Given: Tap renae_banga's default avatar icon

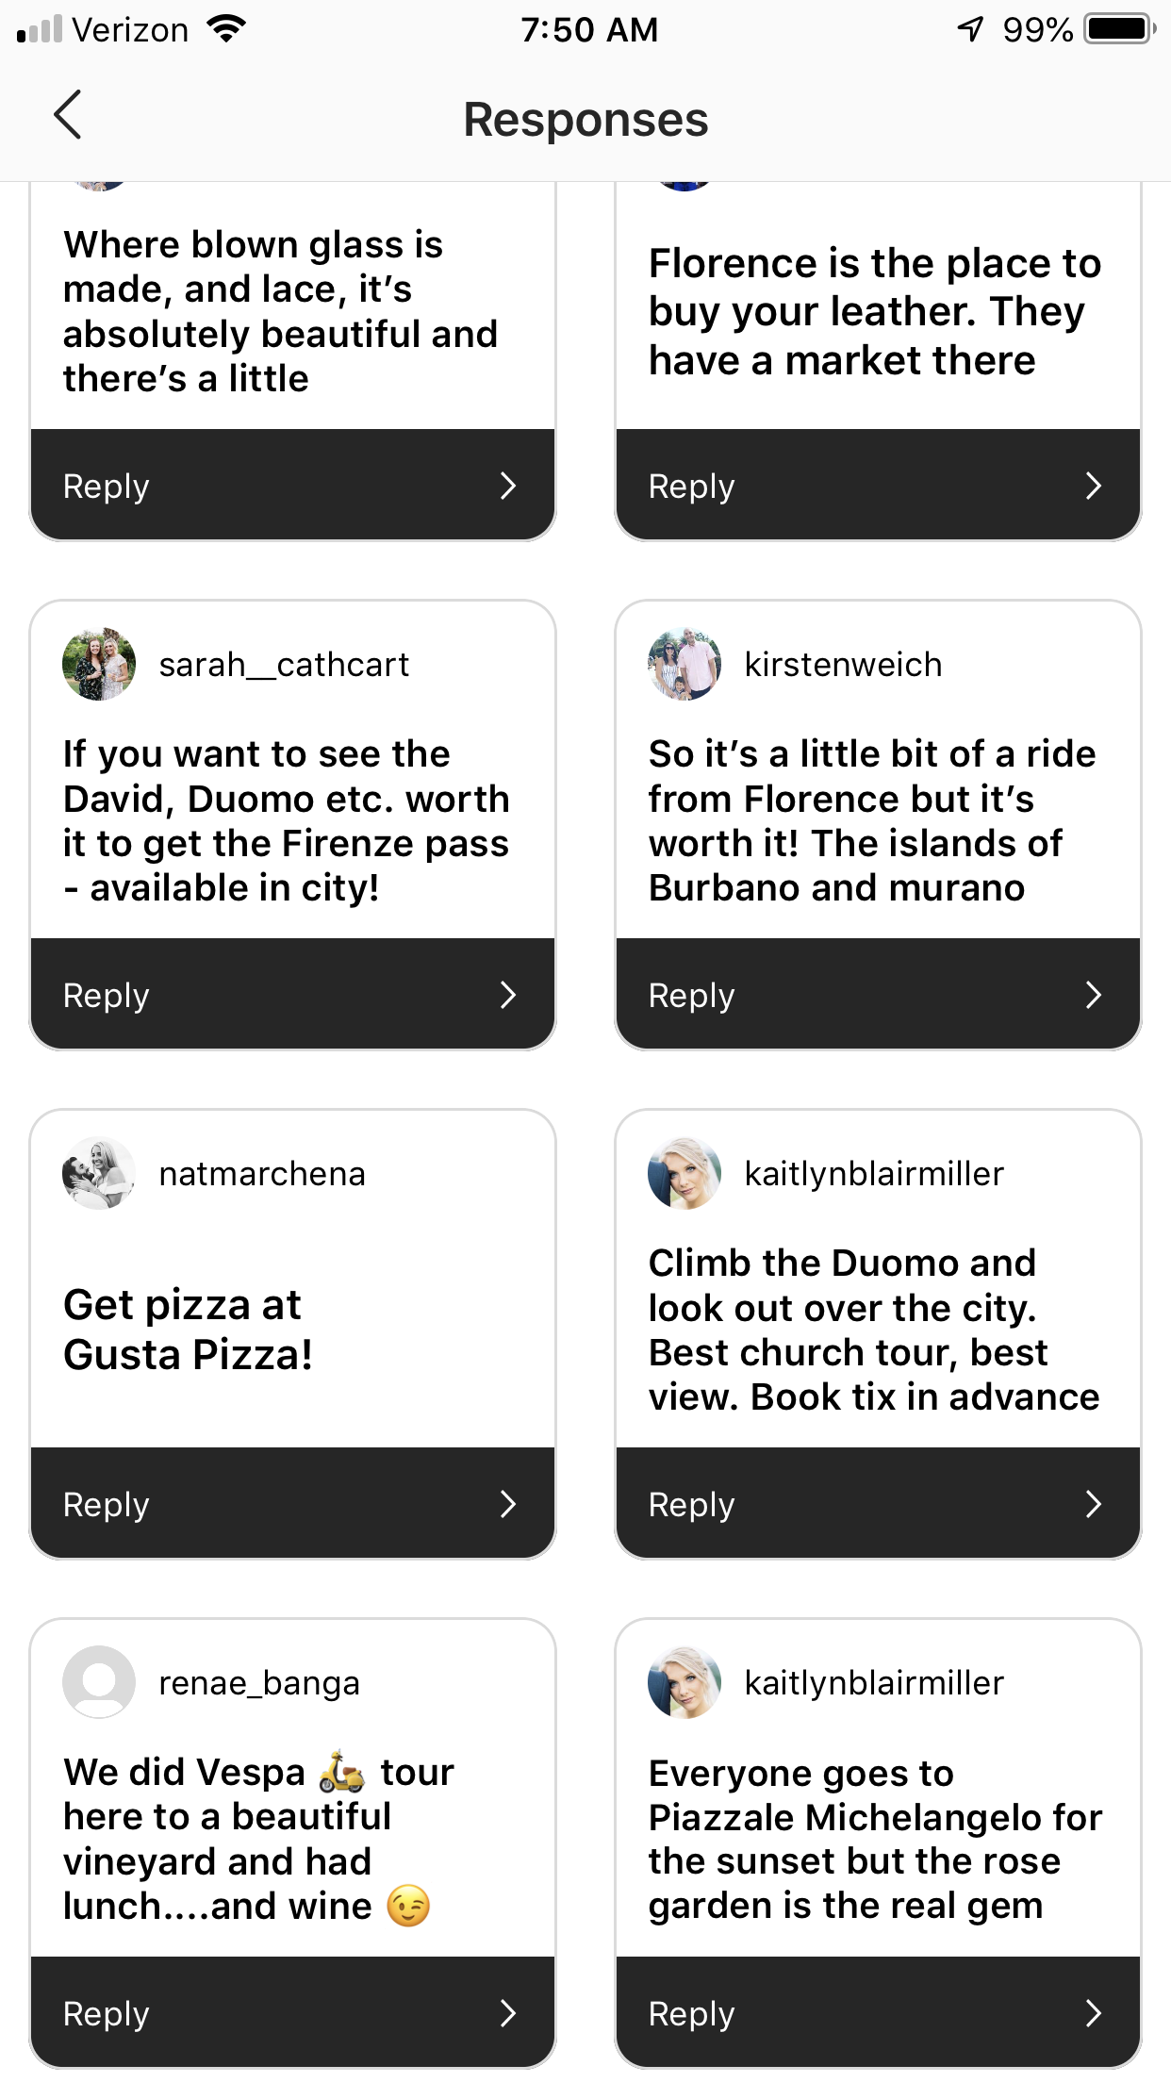Looking at the screenshot, I should pyautogui.click(x=99, y=1682).
